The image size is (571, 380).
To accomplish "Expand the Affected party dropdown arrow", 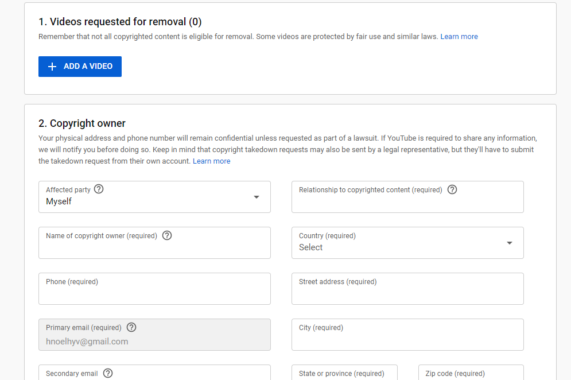I will (257, 197).
